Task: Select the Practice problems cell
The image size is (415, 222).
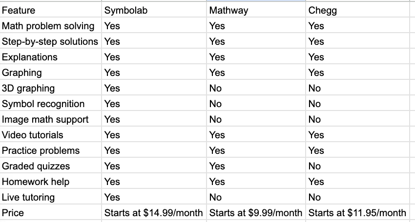Action: tap(41, 150)
